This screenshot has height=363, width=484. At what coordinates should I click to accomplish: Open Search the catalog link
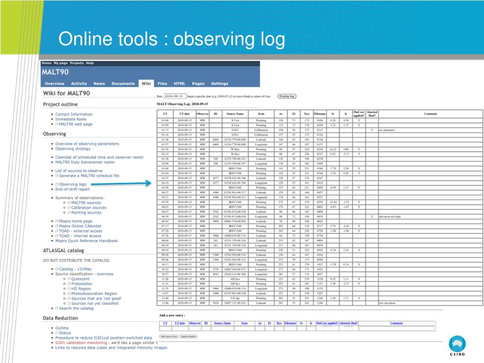pos(76,308)
